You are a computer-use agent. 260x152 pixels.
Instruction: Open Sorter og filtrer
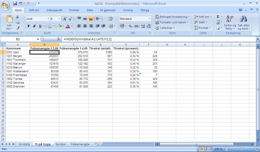point(230,23)
